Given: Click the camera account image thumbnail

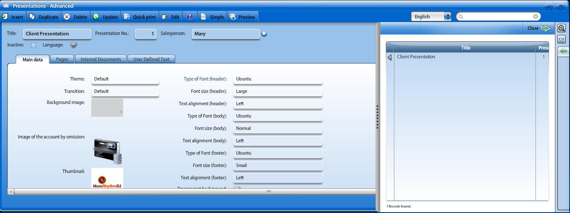Looking at the screenshot, I should (x=108, y=151).
